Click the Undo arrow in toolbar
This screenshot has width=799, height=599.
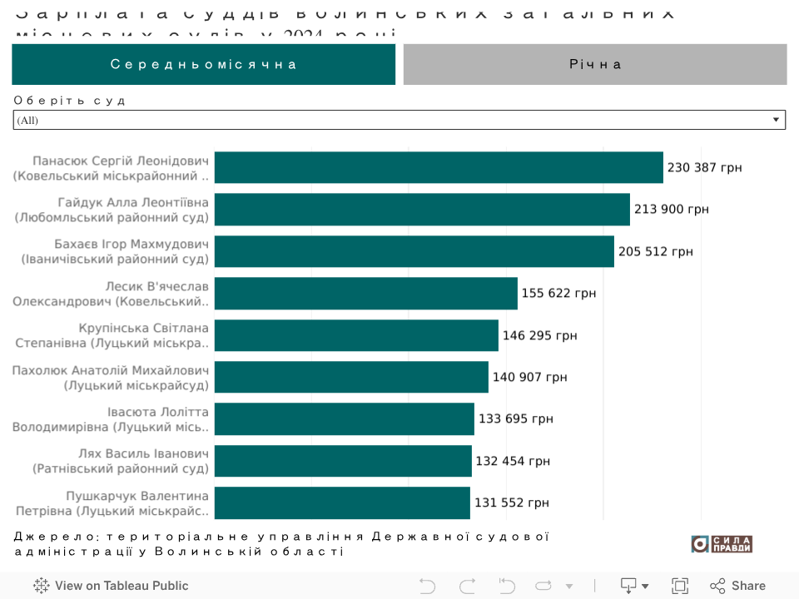[427, 586]
